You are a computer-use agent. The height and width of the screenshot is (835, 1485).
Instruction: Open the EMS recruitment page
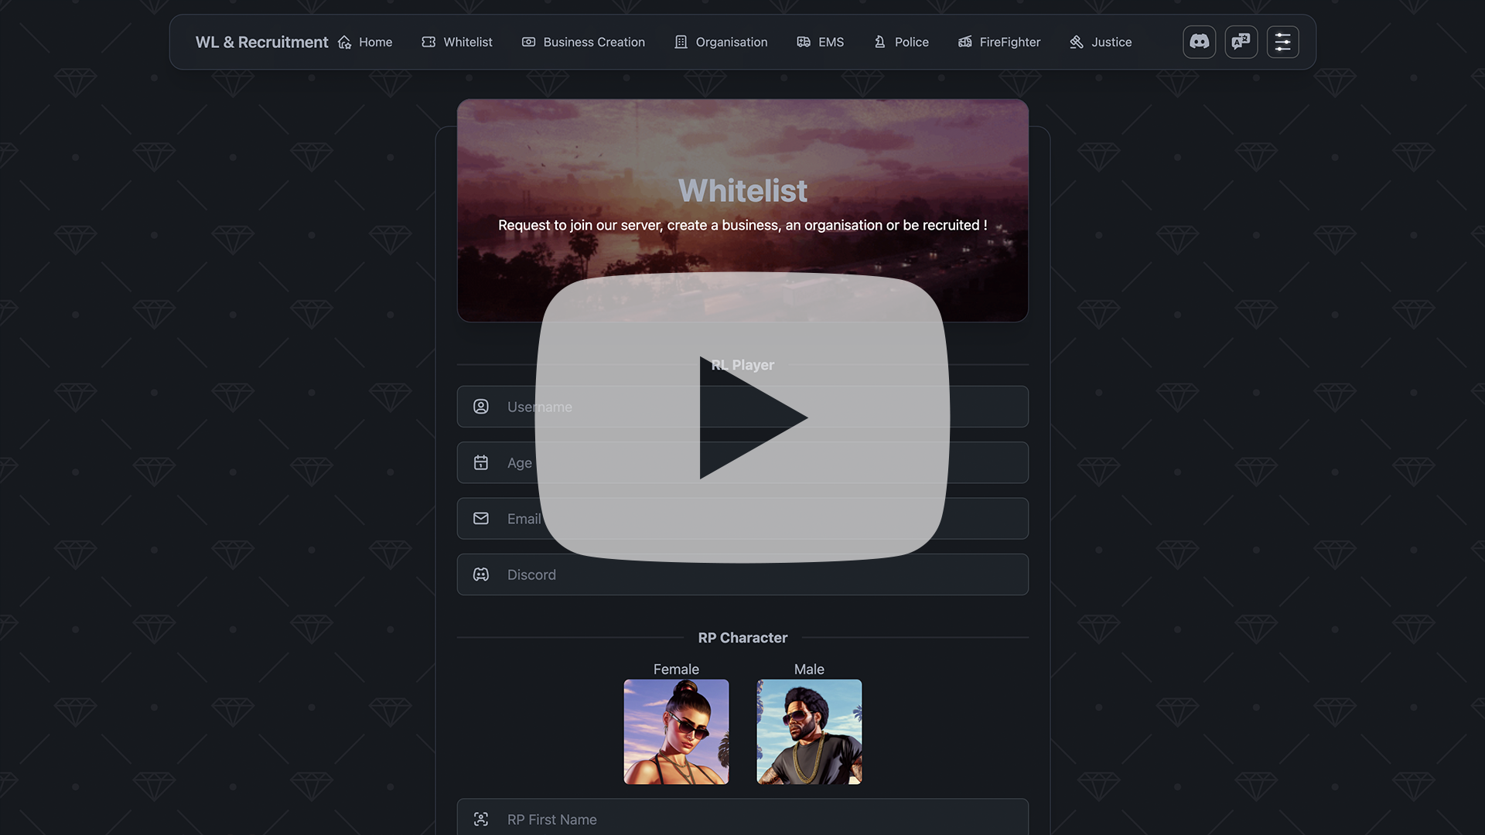click(821, 42)
